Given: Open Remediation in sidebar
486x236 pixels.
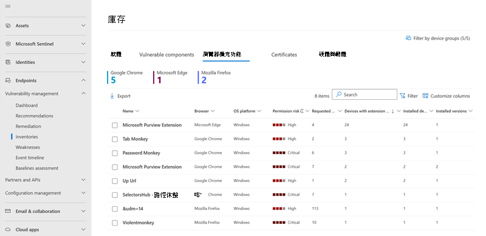Looking at the screenshot, I should (x=28, y=127).
